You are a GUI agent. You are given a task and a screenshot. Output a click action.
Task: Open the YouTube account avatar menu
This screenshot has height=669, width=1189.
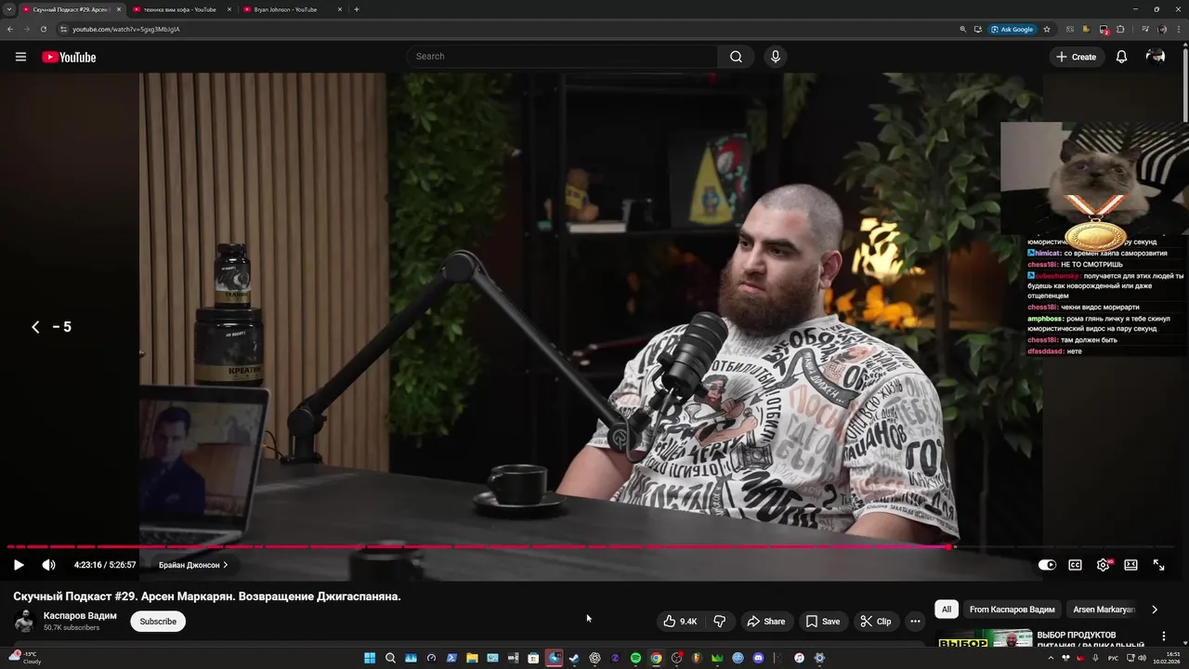pyautogui.click(x=1156, y=57)
